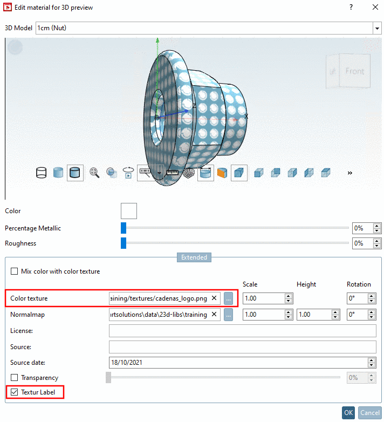Clear the Normalmap path
Image resolution: width=384 pixels, height=422 pixels.
pos(214,315)
